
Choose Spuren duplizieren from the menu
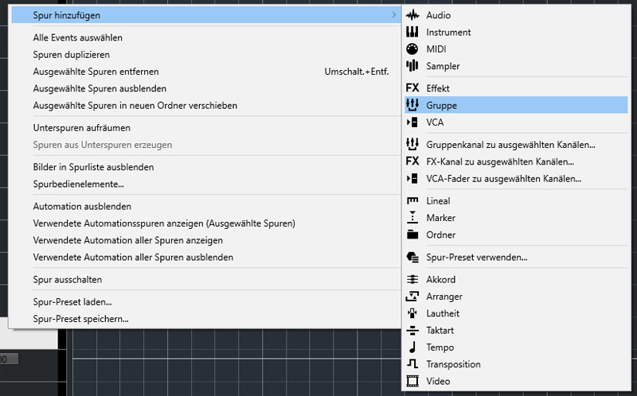[72, 55]
